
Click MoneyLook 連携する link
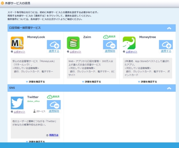[x=54, y=51]
